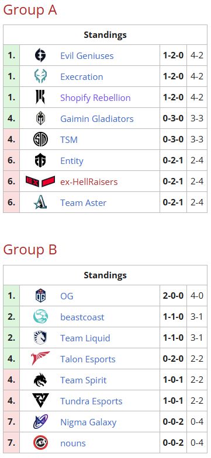Open the Team Aster link
The image size is (211, 458).
pos(83,202)
